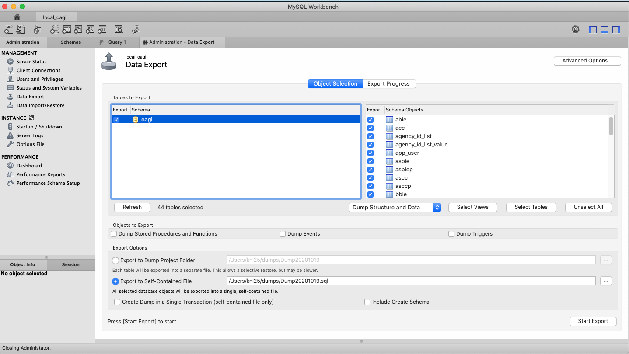Screen dimensions: 629x354
Task: Select the agency_id_list_value table row
Action: [x=487, y=145]
